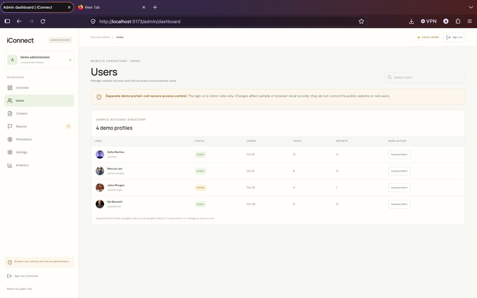
Task: Click Sofia Martins' Active status badge
Action: [200, 155]
